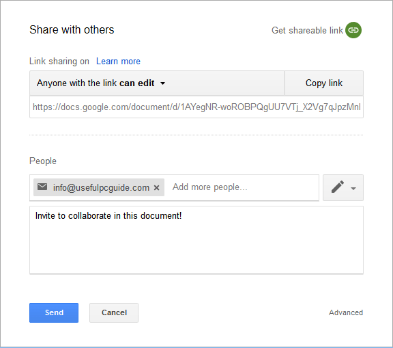Click the pencil edit-permission icon
The image size is (393, 348).
[x=337, y=187]
